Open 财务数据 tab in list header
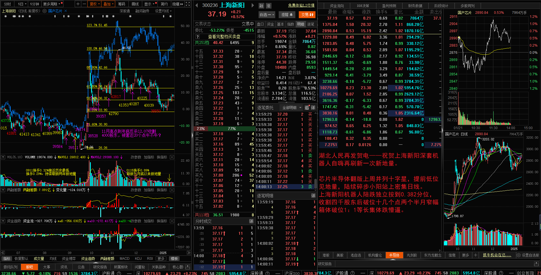The height and width of the screenshot is (275, 541). pyautogui.click(x=415, y=6)
